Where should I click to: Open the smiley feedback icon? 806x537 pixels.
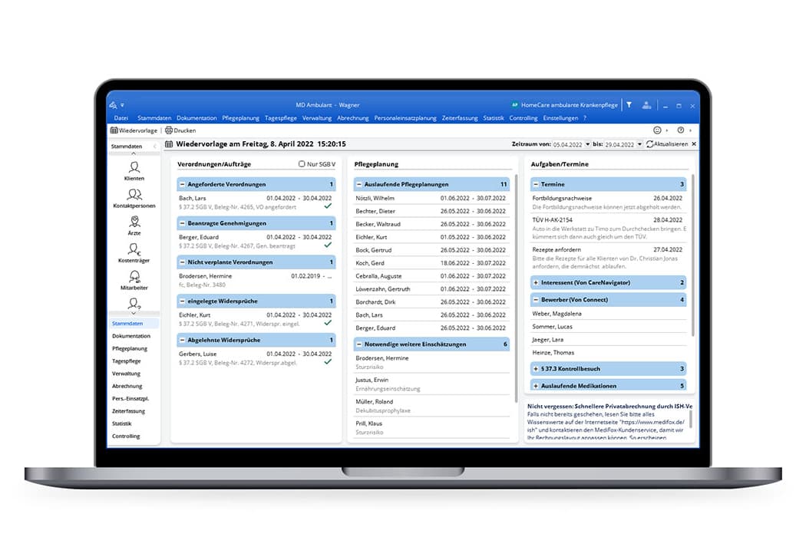657,130
